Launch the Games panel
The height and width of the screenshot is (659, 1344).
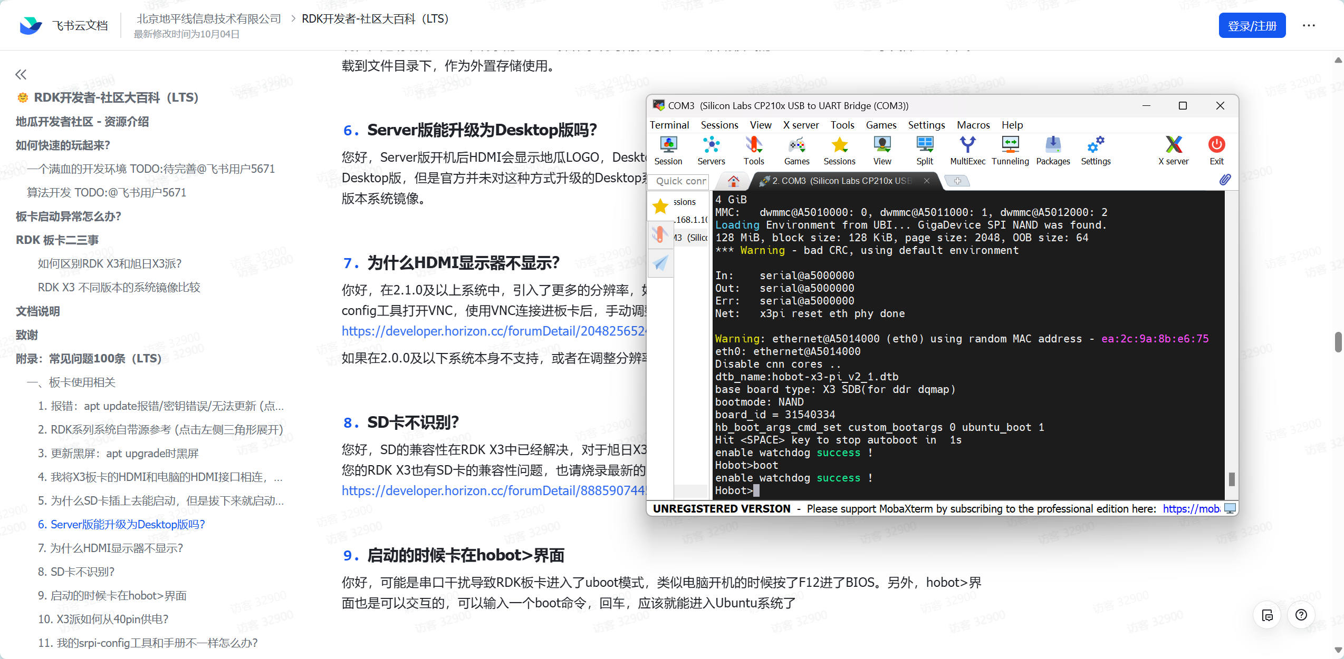(796, 150)
